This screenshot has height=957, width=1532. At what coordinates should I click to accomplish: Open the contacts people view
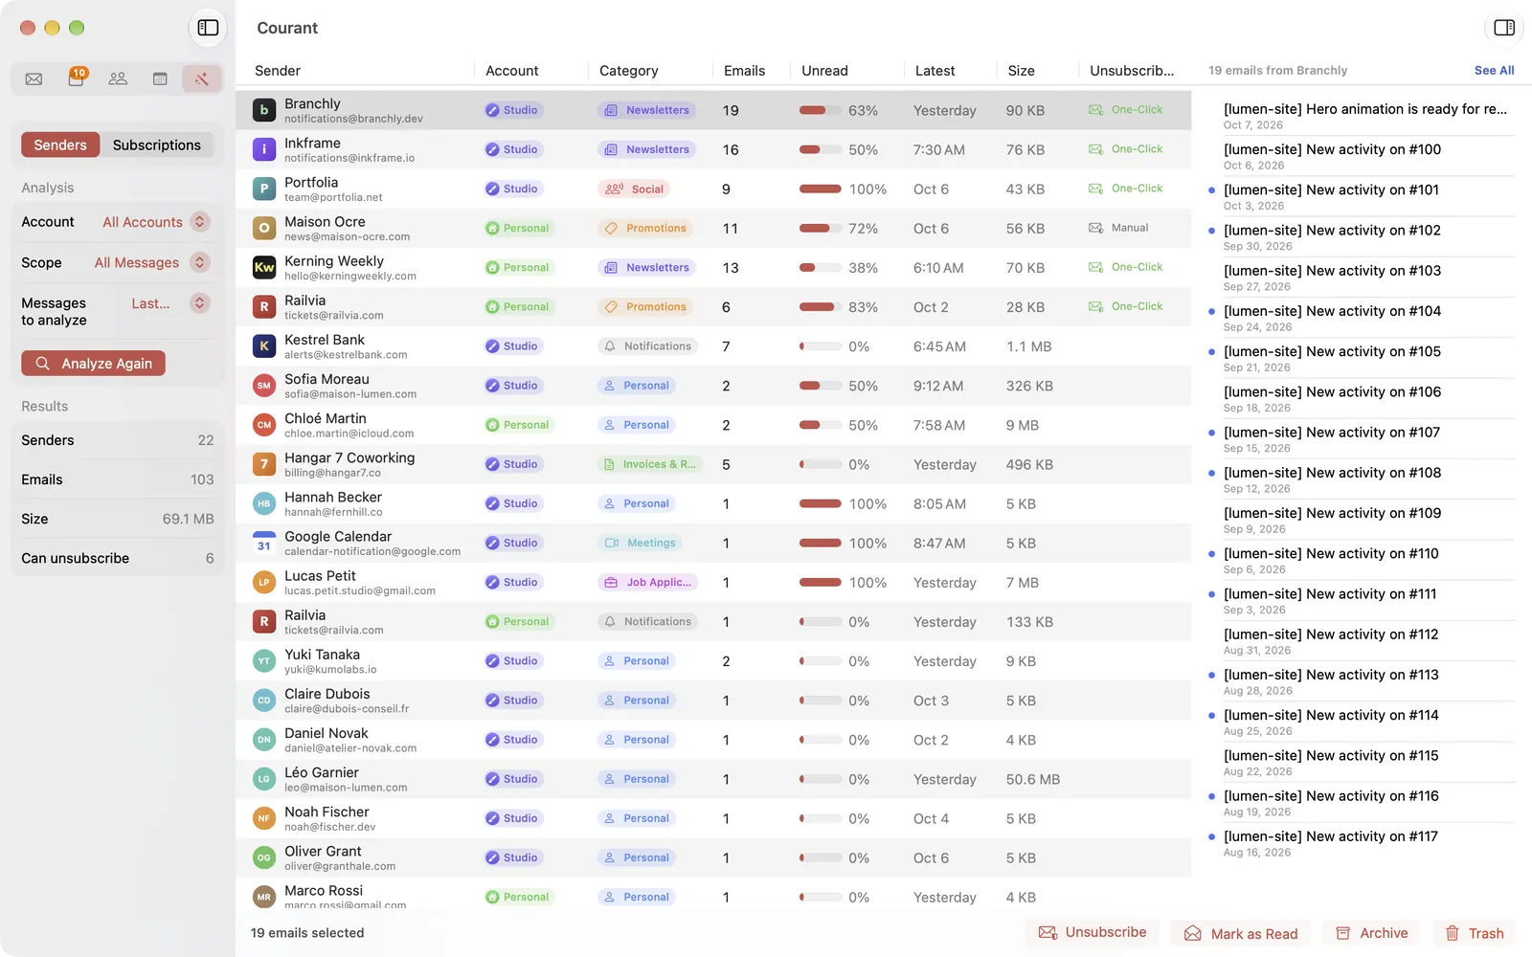(x=118, y=78)
